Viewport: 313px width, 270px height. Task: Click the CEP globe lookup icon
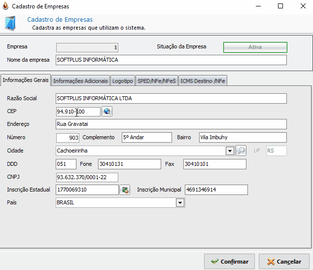(x=107, y=112)
